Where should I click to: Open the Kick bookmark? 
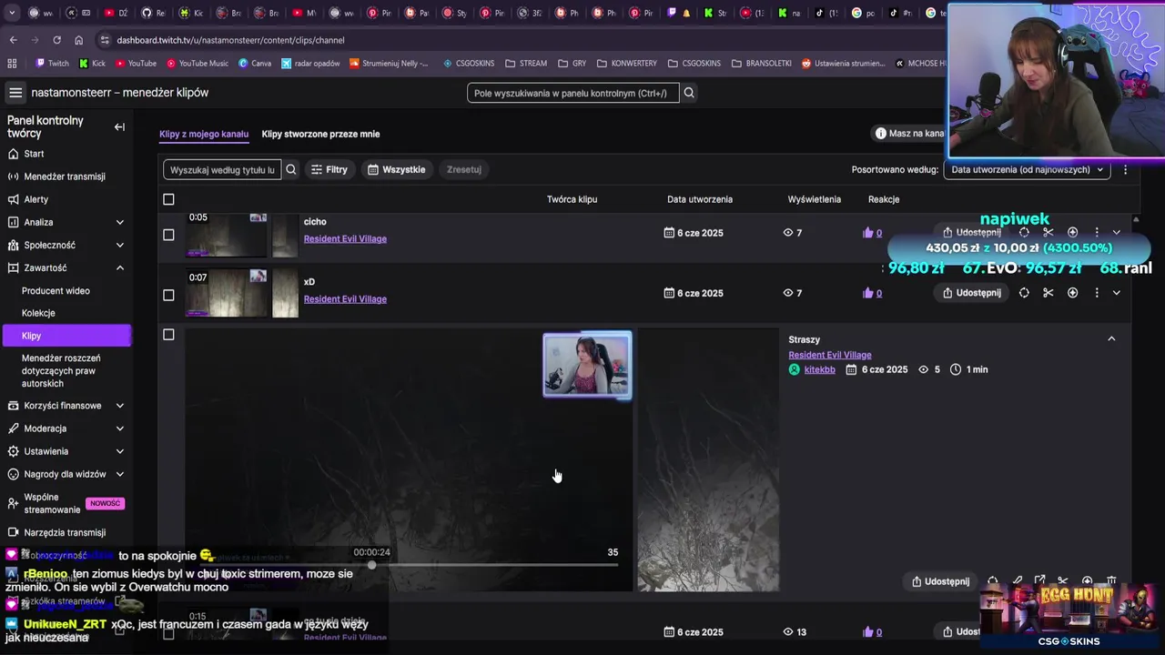click(93, 64)
